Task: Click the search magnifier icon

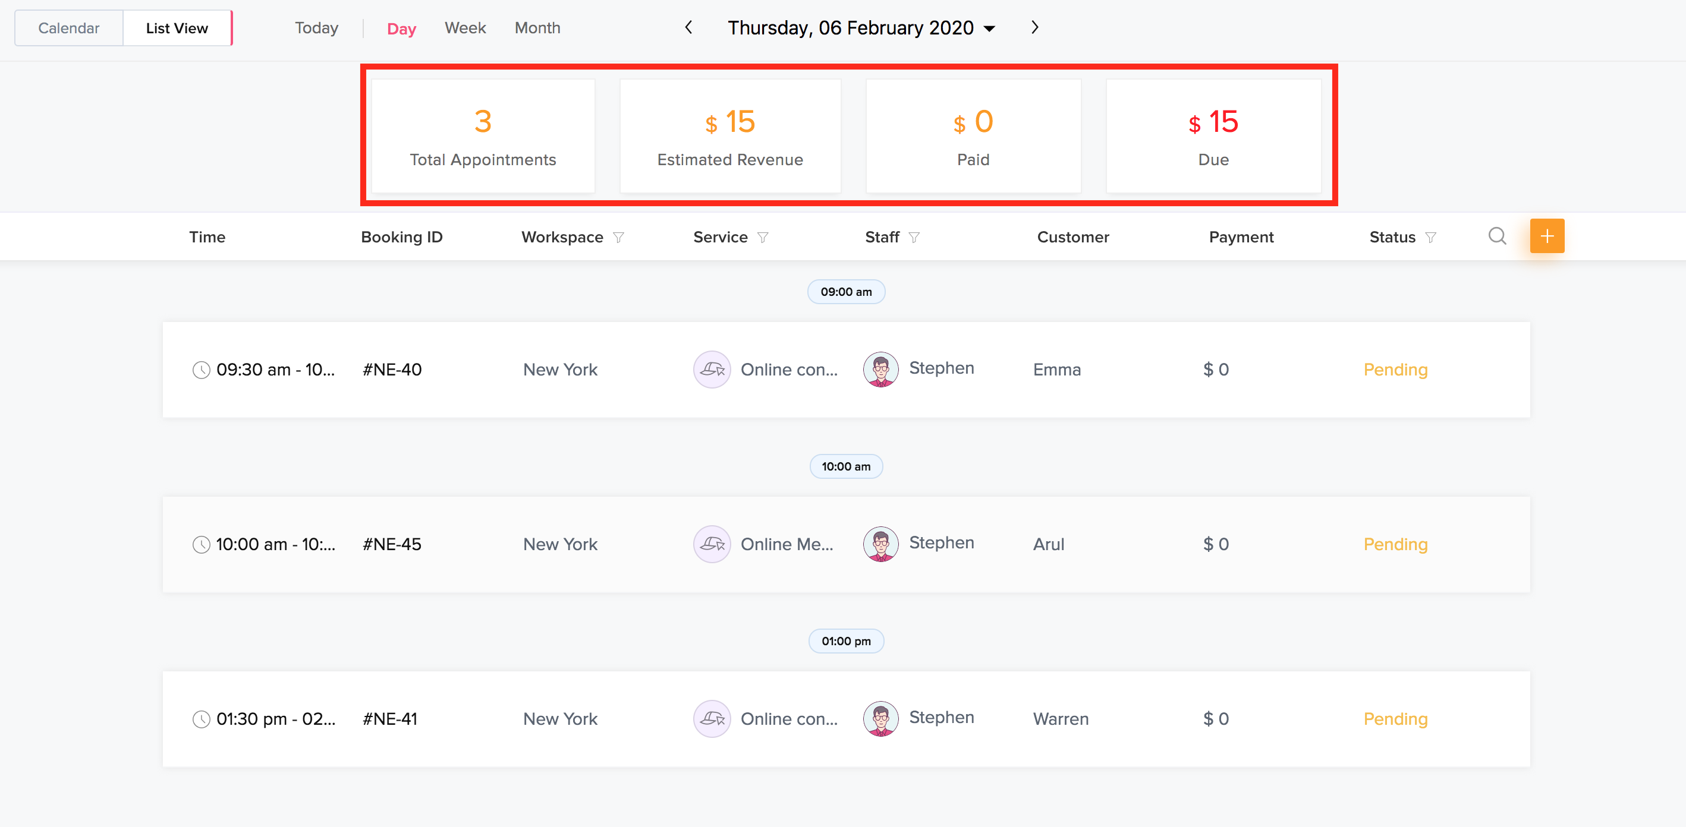Action: (1497, 236)
